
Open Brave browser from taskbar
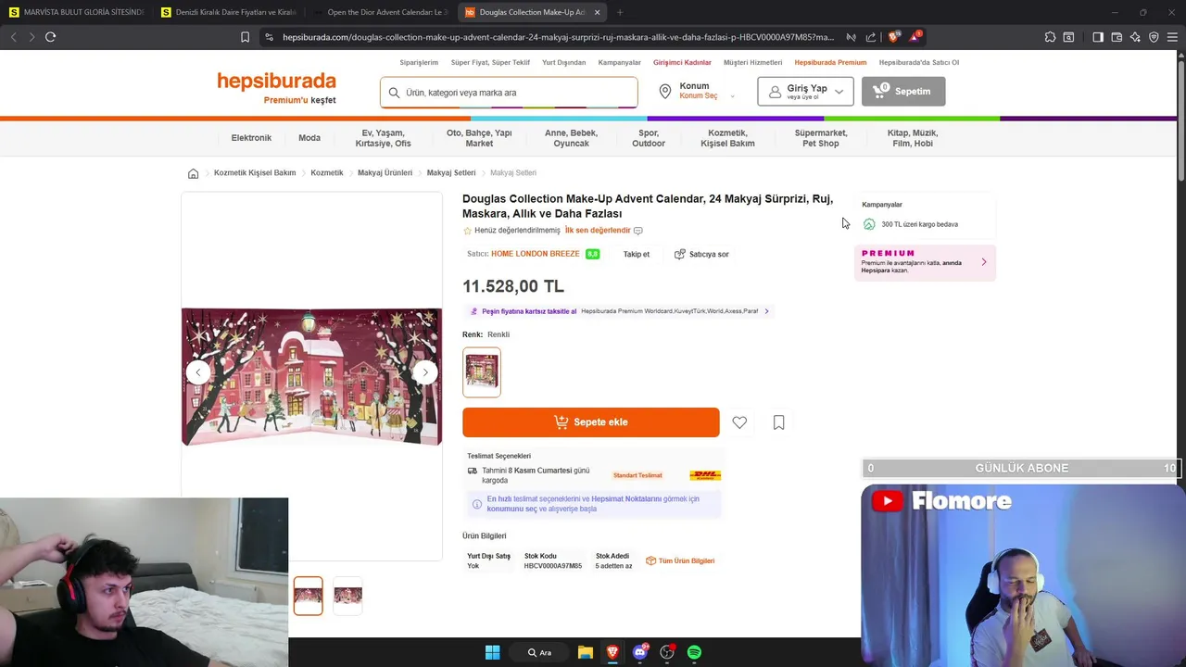(x=612, y=652)
